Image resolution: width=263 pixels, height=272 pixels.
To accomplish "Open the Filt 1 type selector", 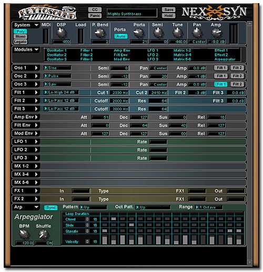I will point(61,92).
